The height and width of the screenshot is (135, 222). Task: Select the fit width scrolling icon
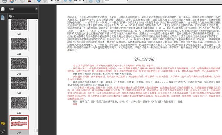pyautogui.click(x=91, y=1)
